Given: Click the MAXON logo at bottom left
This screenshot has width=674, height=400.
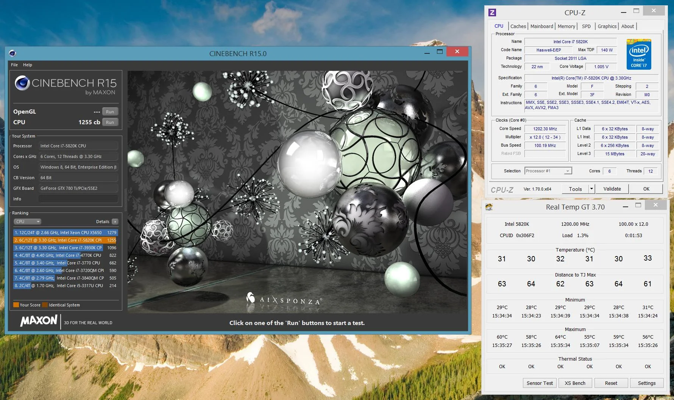Looking at the screenshot, I should (39, 321).
